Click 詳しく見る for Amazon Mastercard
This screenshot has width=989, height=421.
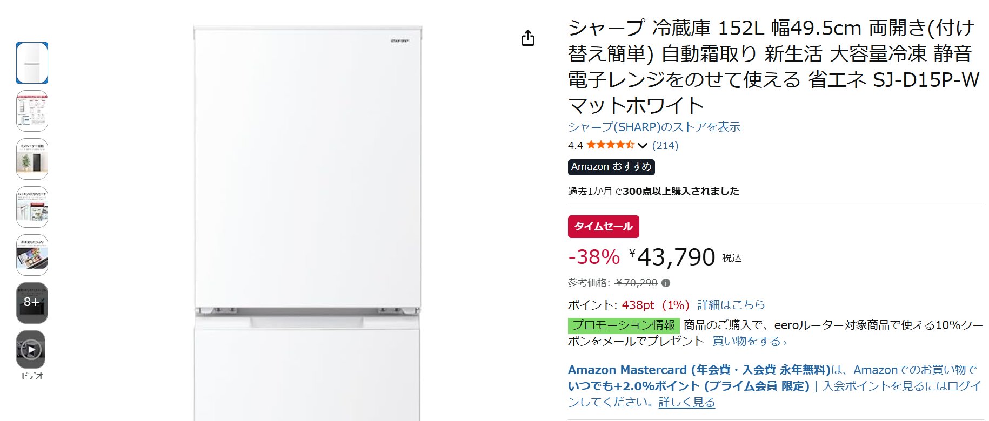(x=686, y=403)
